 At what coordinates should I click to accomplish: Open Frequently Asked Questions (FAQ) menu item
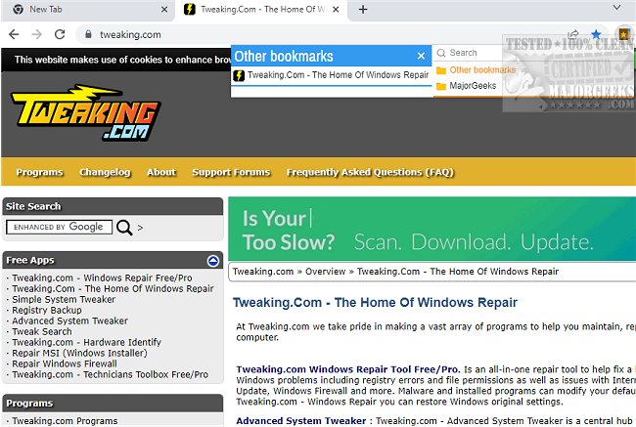[370, 172]
